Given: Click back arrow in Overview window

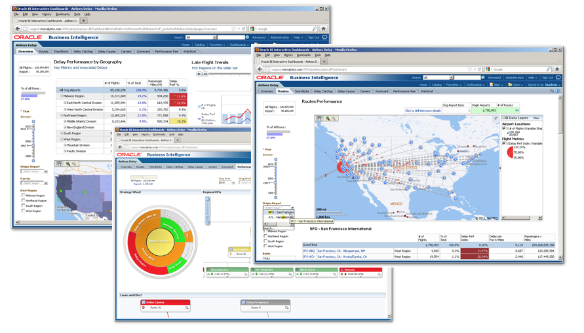Looking at the screenshot, I should coord(18,29).
